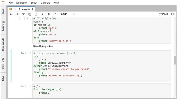Click the Python 3 kernel name
The width and height of the screenshot is (177, 99).
[163, 14]
